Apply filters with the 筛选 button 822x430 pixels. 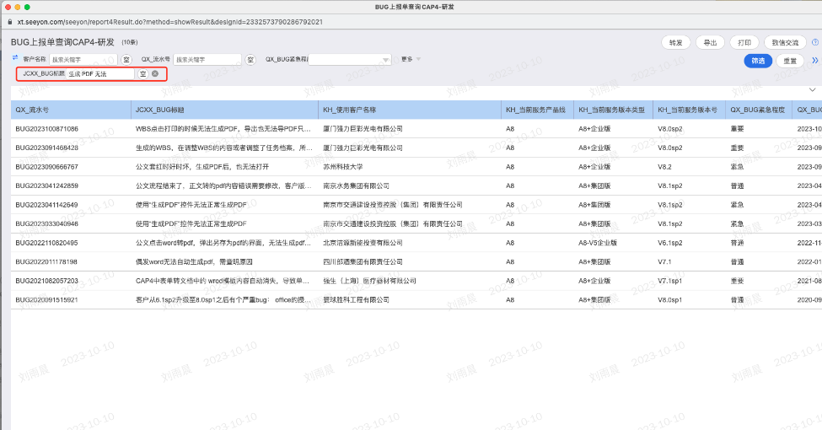pyautogui.click(x=758, y=61)
